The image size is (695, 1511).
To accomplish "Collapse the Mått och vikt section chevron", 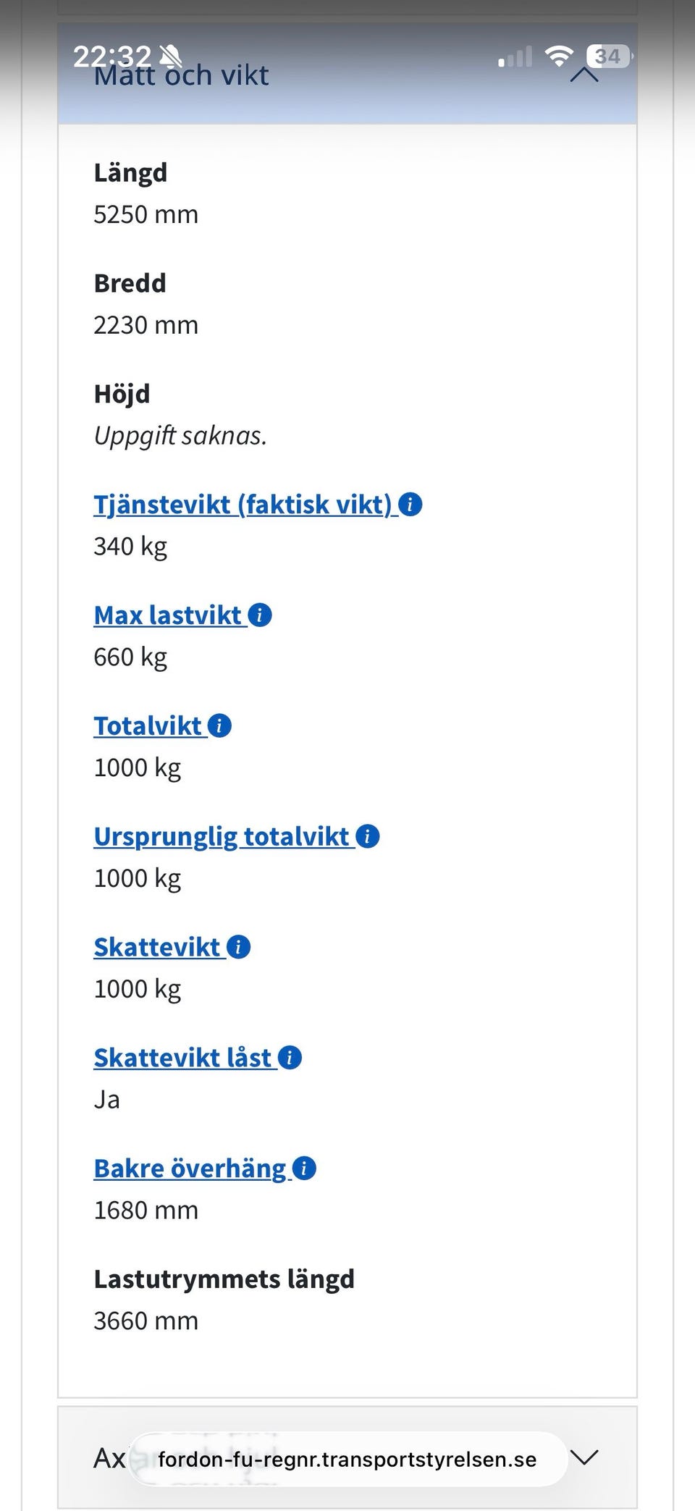I will (x=584, y=75).
